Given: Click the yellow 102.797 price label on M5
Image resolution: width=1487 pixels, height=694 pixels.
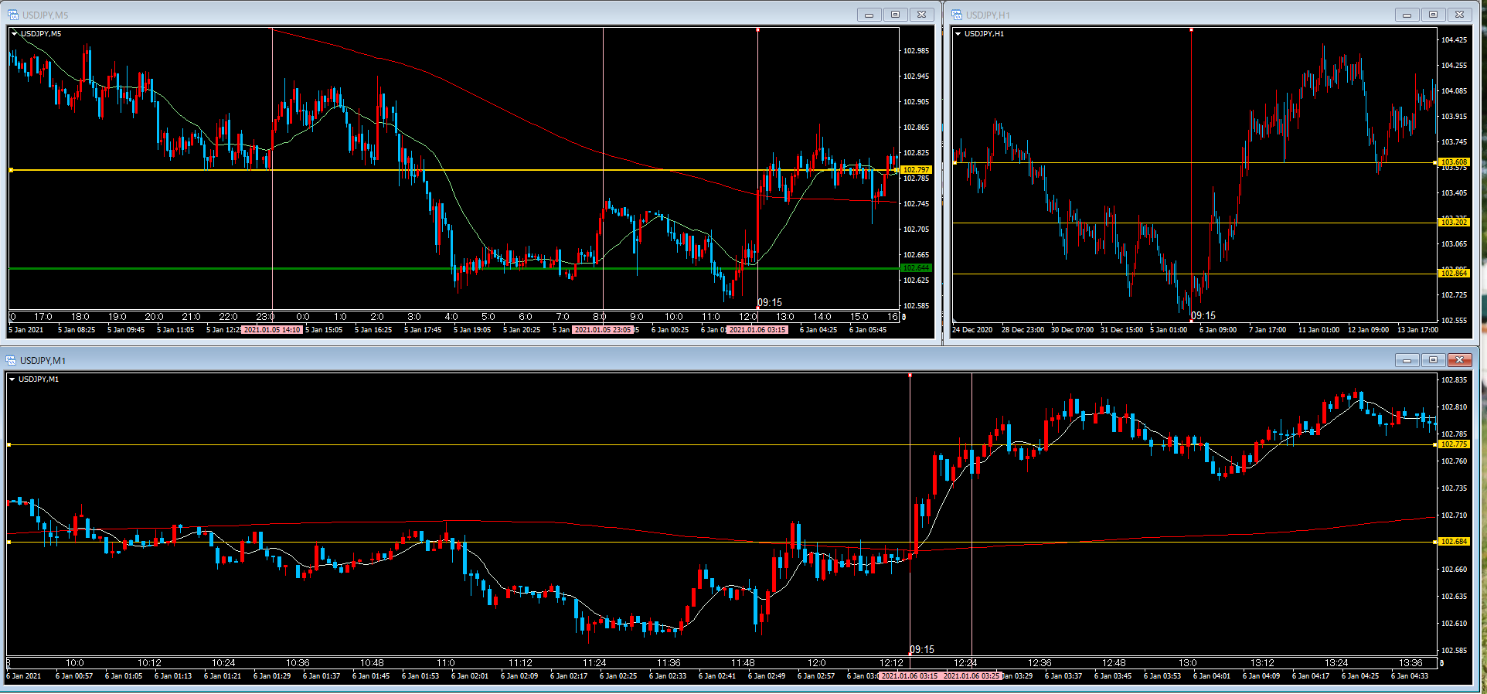Looking at the screenshot, I should point(916,170).
